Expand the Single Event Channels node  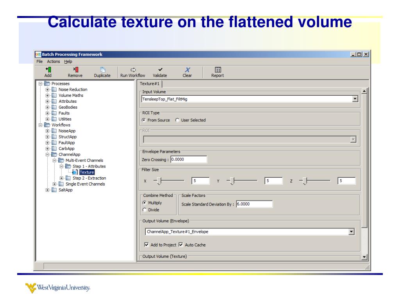pyautogui.click(x=54, y=184)
